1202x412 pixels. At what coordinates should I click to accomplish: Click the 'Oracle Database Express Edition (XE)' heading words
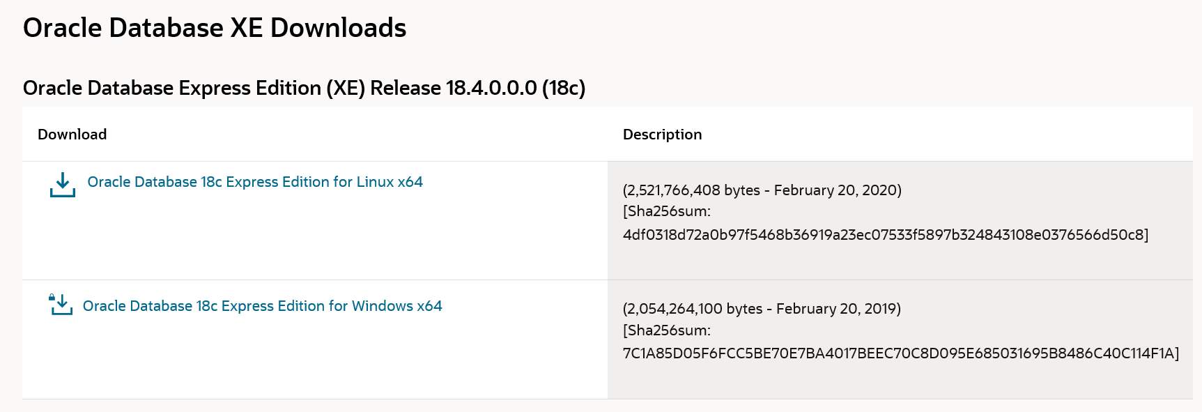click(x=194, y=89)
